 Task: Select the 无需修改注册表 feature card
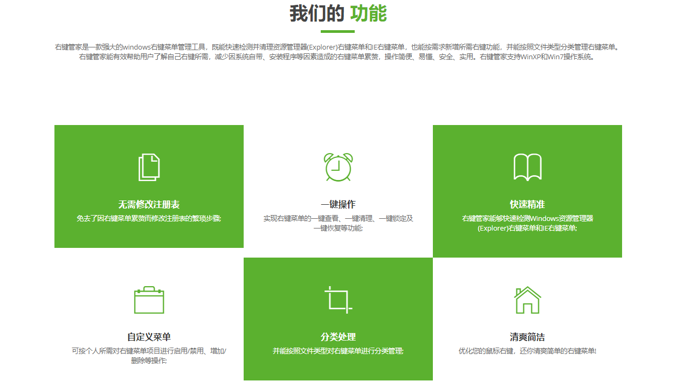coord(149,186)
